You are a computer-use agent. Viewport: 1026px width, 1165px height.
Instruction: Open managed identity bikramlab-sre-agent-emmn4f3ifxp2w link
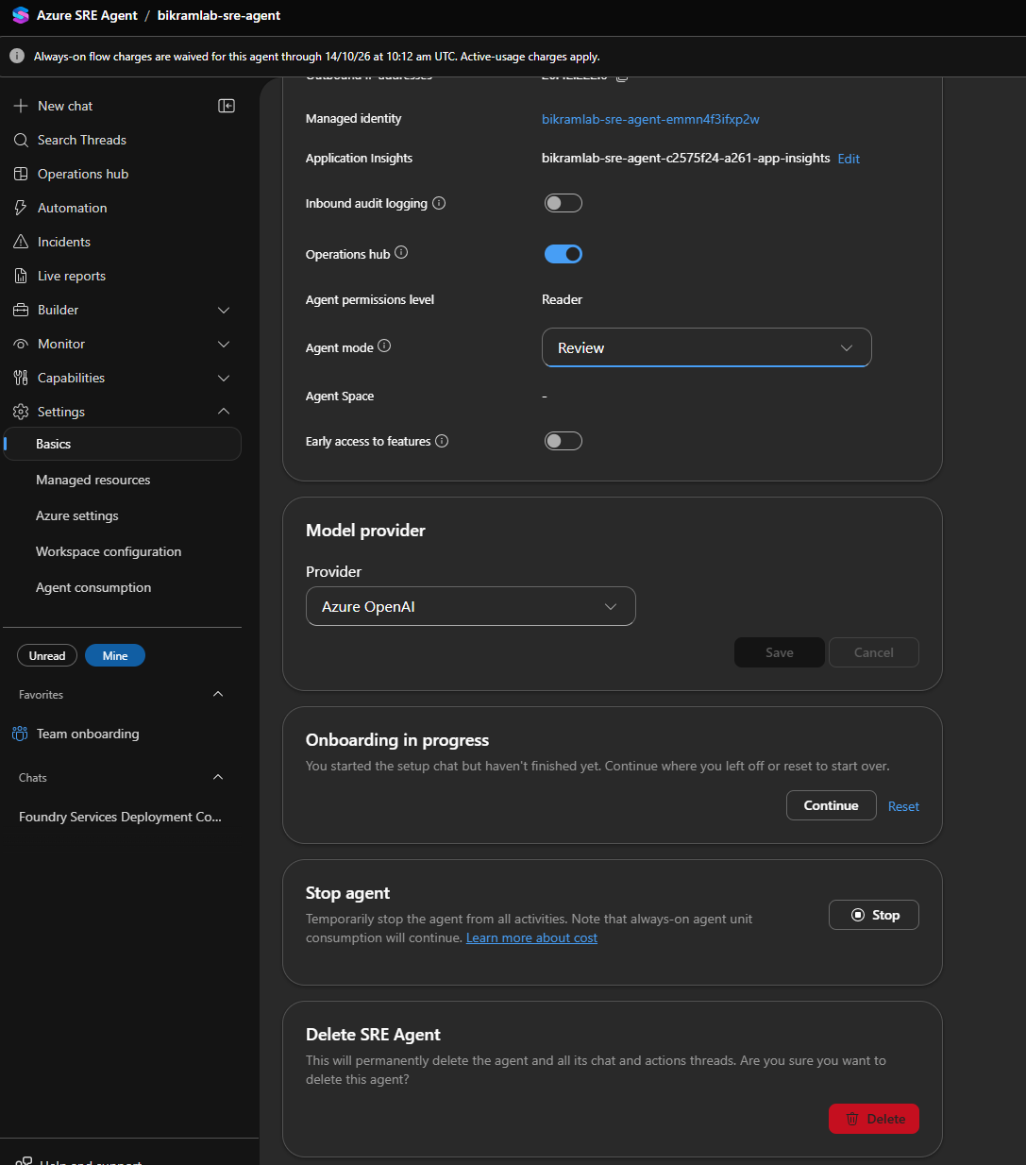tap(650, 119)
